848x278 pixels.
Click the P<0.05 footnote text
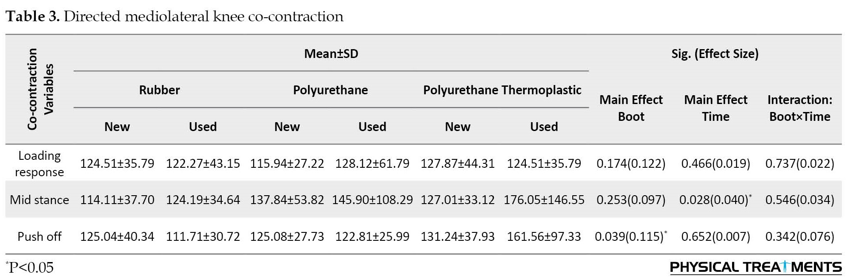[30, 267]
